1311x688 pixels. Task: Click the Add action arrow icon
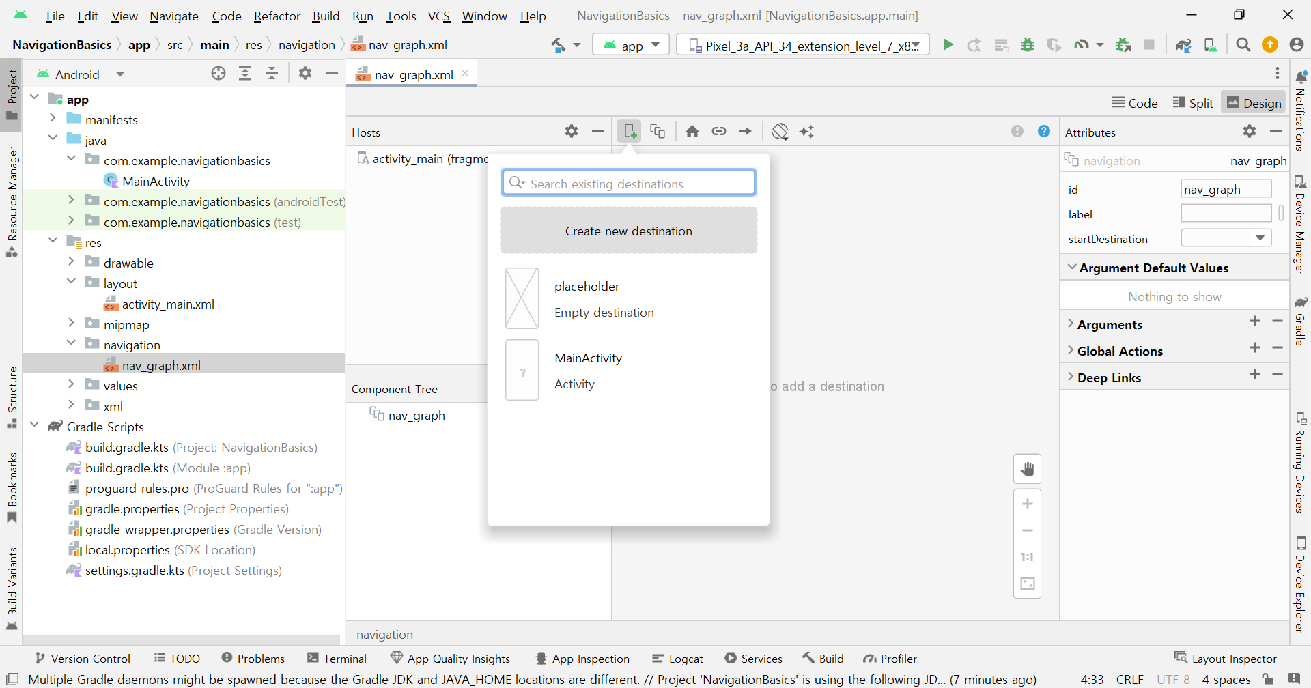click(x=746, y=131)
